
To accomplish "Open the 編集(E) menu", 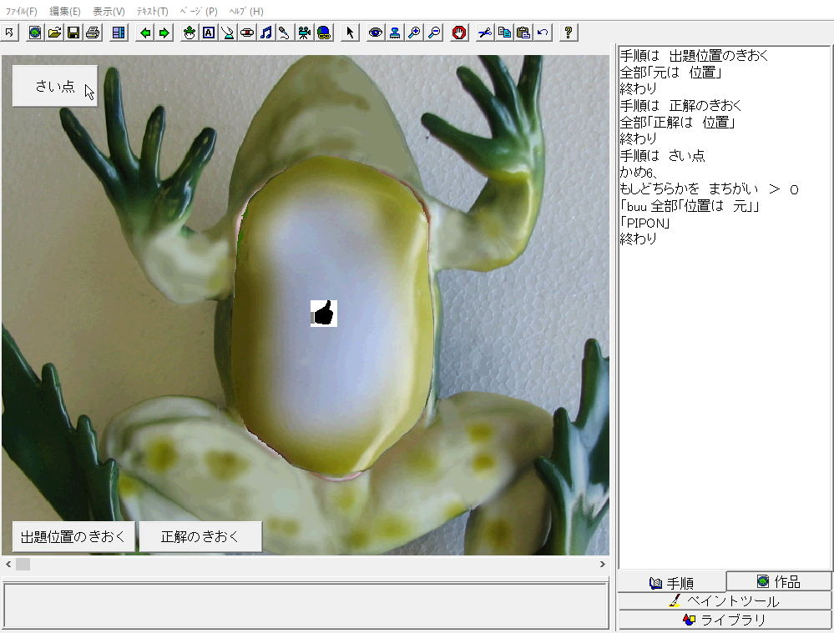I will coord(65,12).
